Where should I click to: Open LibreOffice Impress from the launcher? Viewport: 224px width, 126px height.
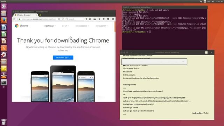click(4, 41)
